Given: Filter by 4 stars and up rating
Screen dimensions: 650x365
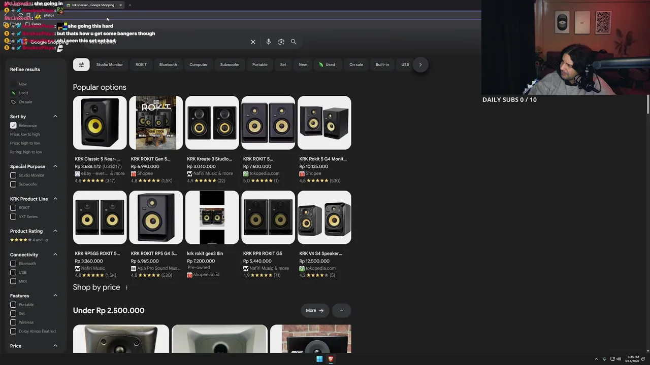Looking at the screenshot, I should click(29, 240).
